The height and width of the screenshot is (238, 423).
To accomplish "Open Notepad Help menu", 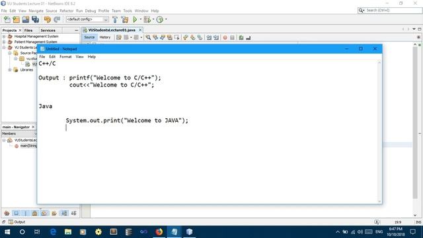I will (x=92, y=57).
